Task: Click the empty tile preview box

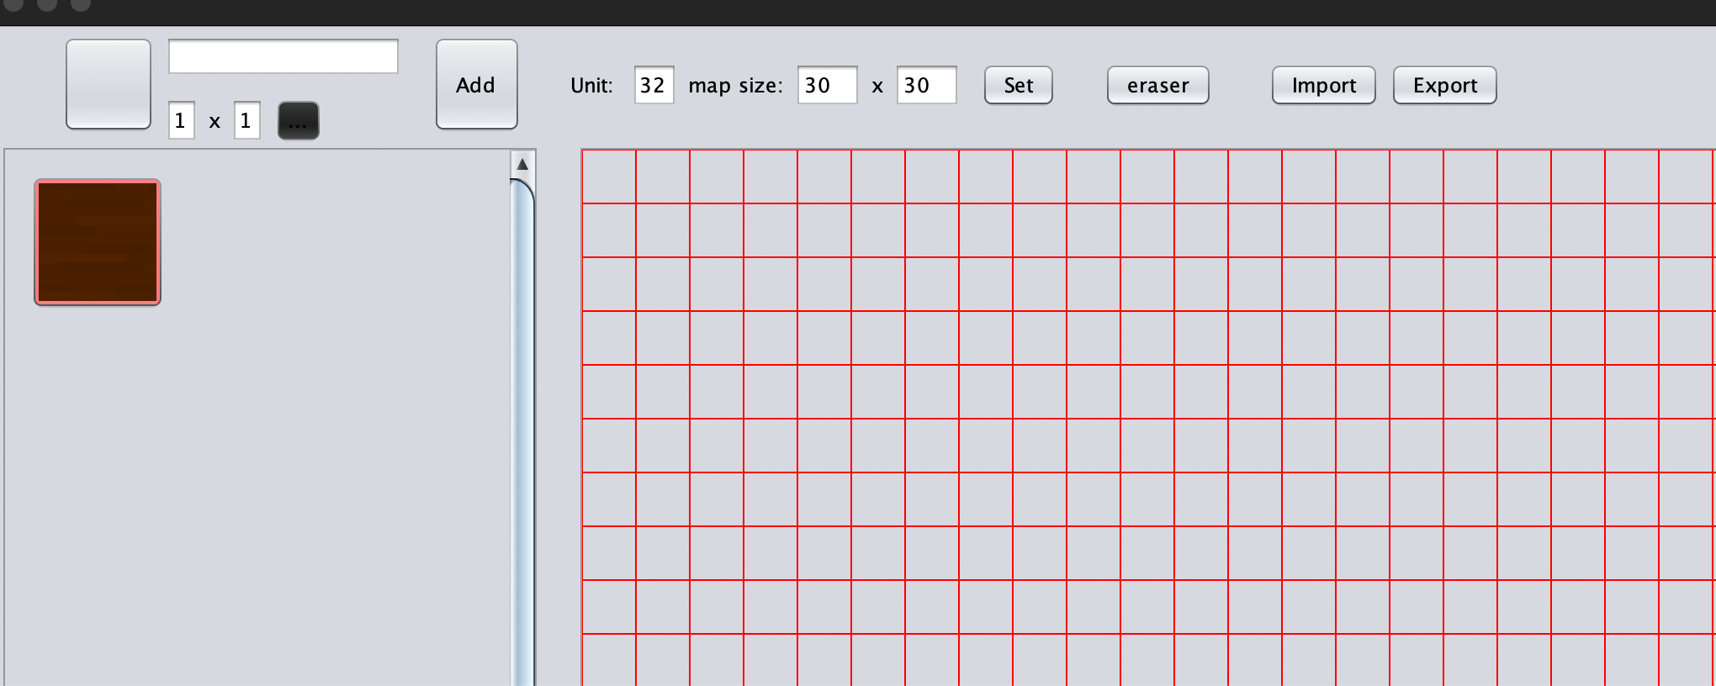Action: click(109, 84)
